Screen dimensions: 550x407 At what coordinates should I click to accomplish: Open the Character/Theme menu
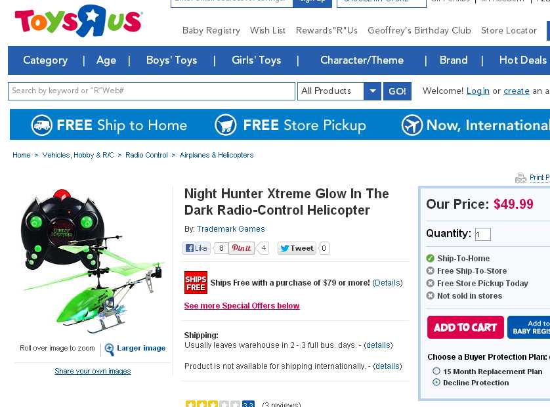[362, 60]
